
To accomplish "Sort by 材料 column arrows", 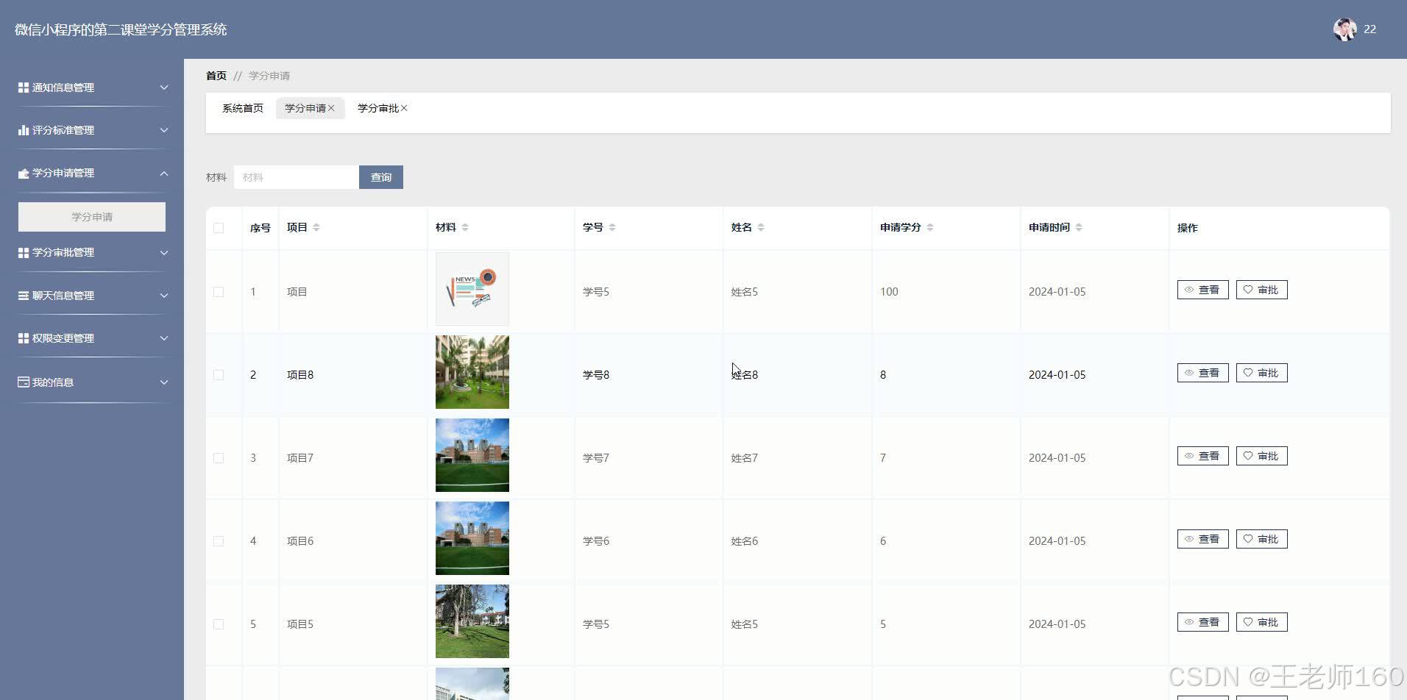I will pyautogui.click(x=465, y=227).
